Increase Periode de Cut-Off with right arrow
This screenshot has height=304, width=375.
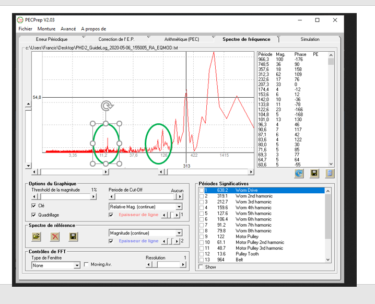(180, 196)
